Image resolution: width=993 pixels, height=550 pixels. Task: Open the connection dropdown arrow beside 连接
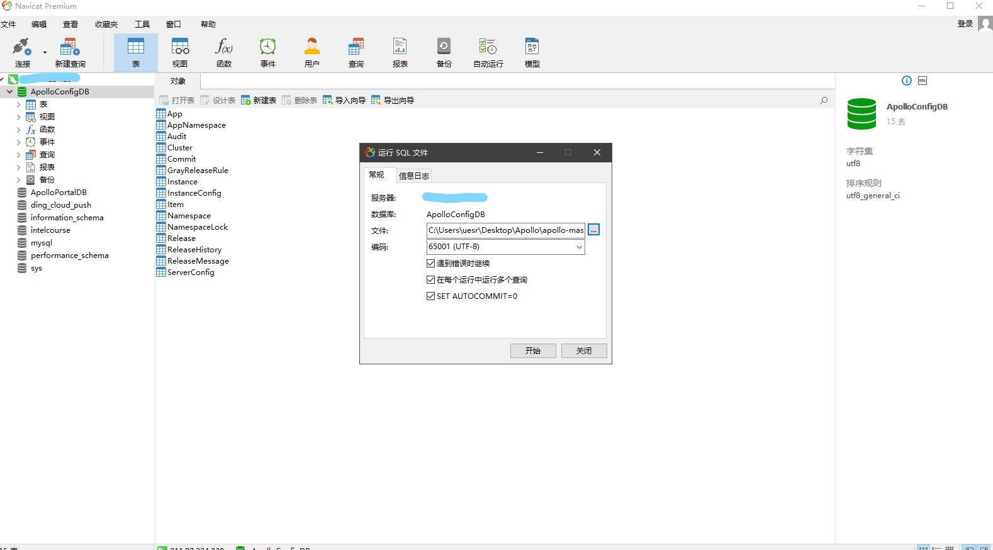(45, 53)
